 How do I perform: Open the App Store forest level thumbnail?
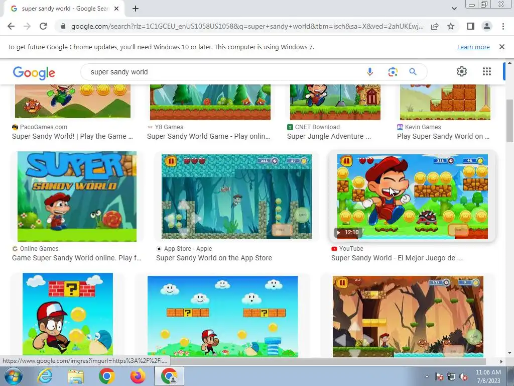236,197
